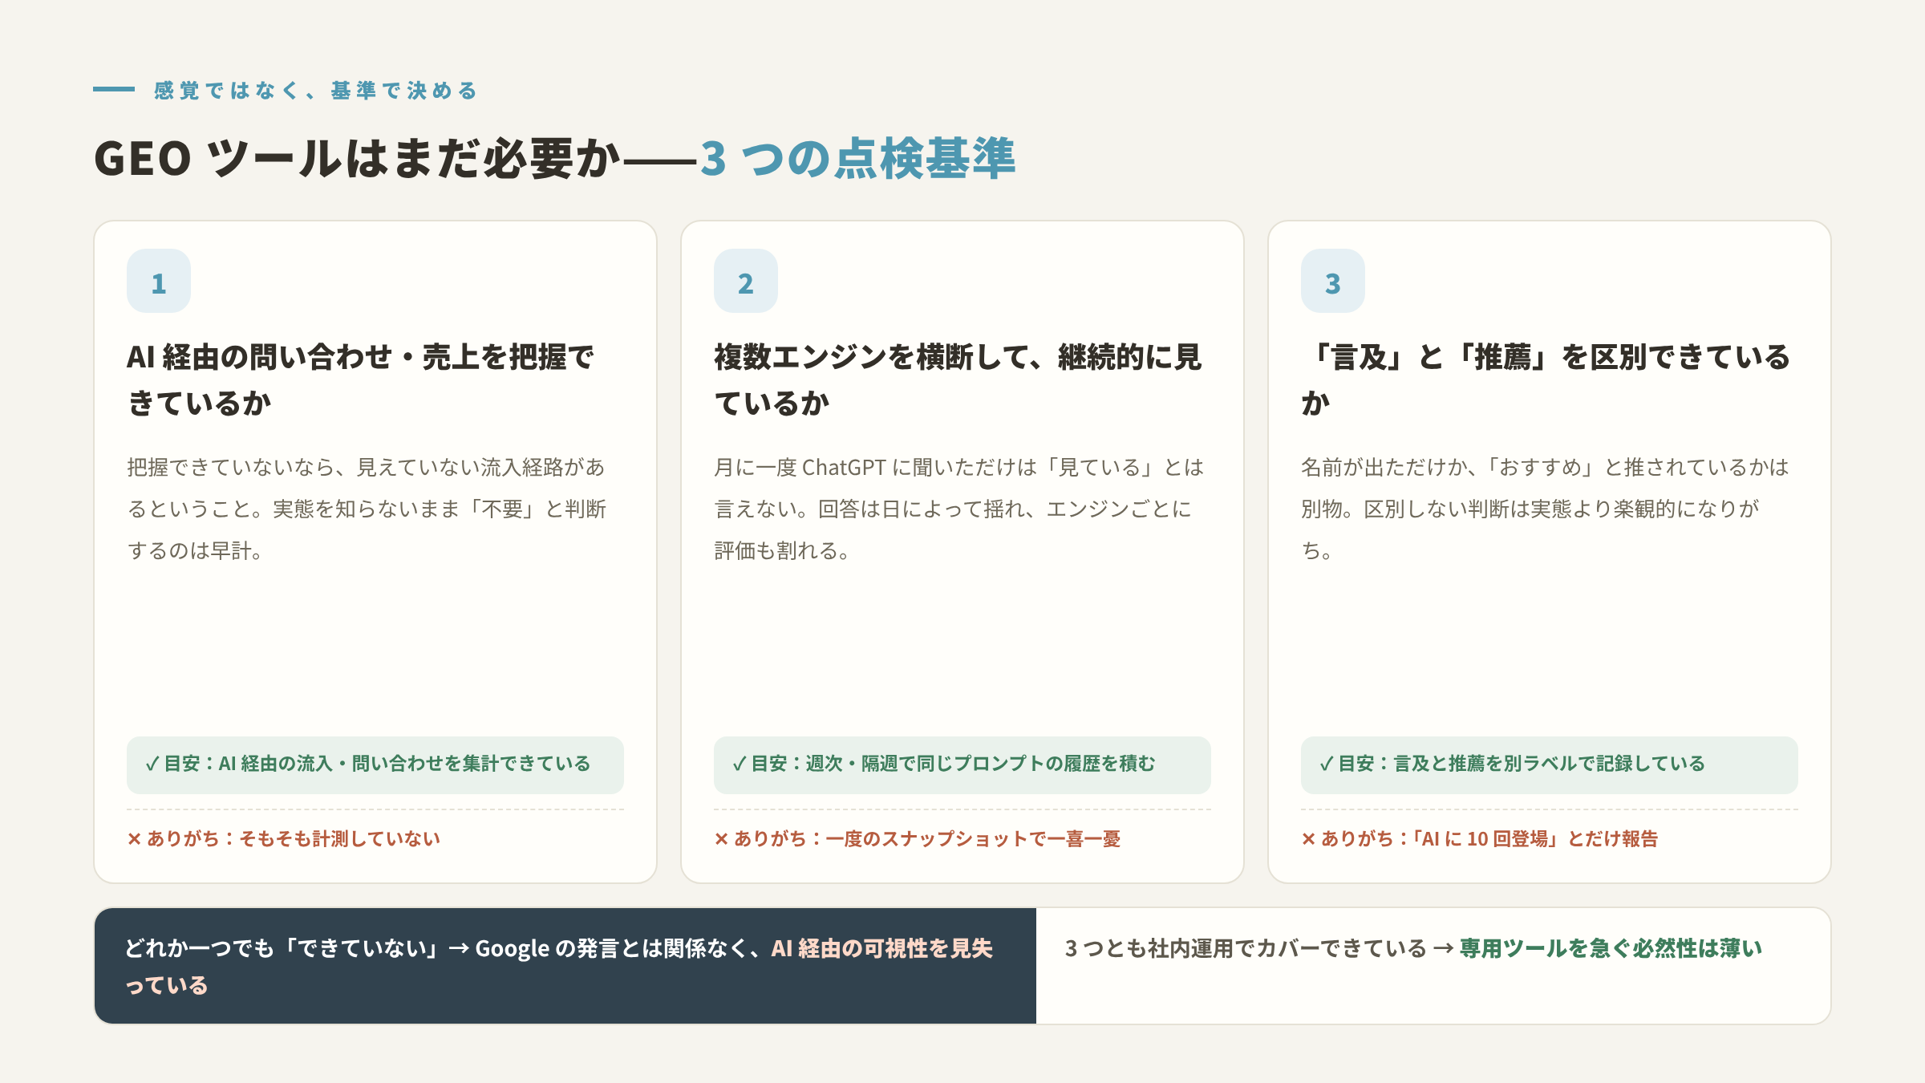Click the number 3 badge

1333,281
